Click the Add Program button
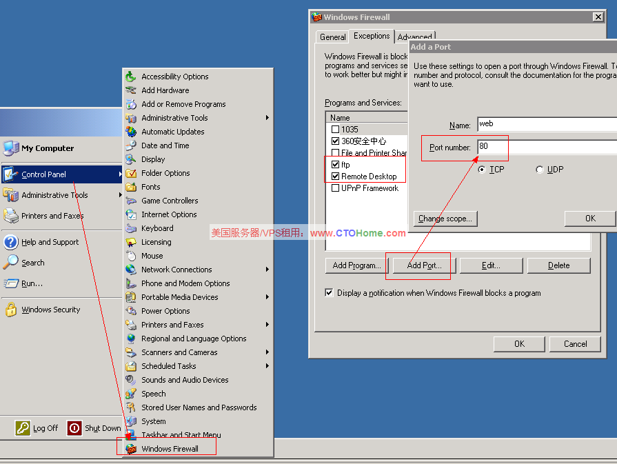The image size is (617, 464). point(357,265)
